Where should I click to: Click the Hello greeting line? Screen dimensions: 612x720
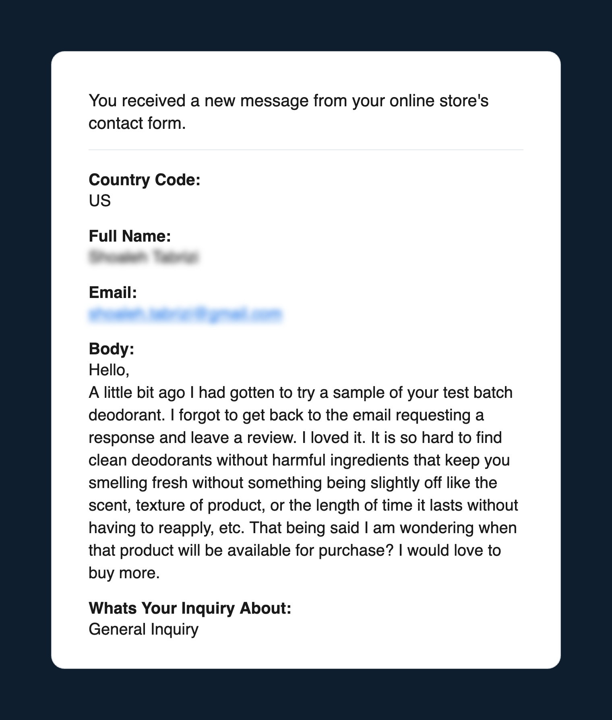[109, 370]
